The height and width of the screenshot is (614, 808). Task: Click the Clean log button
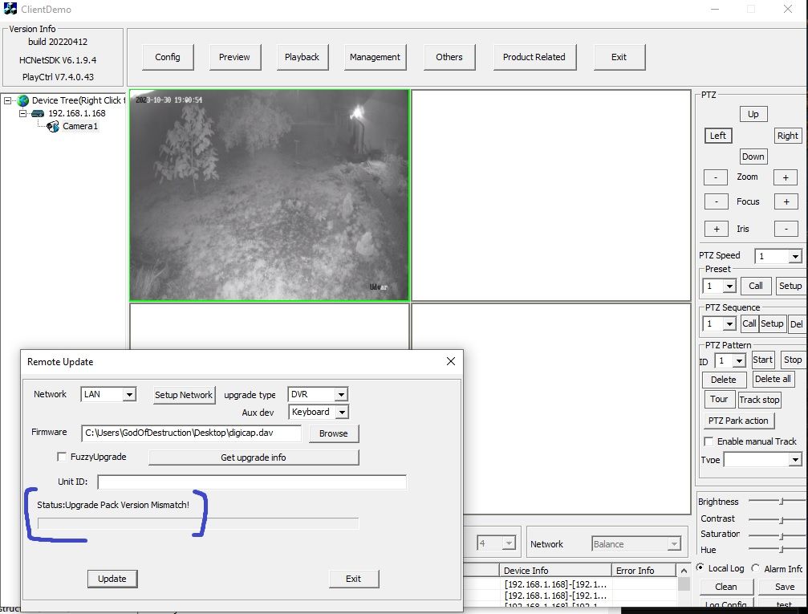coord(726,587)
